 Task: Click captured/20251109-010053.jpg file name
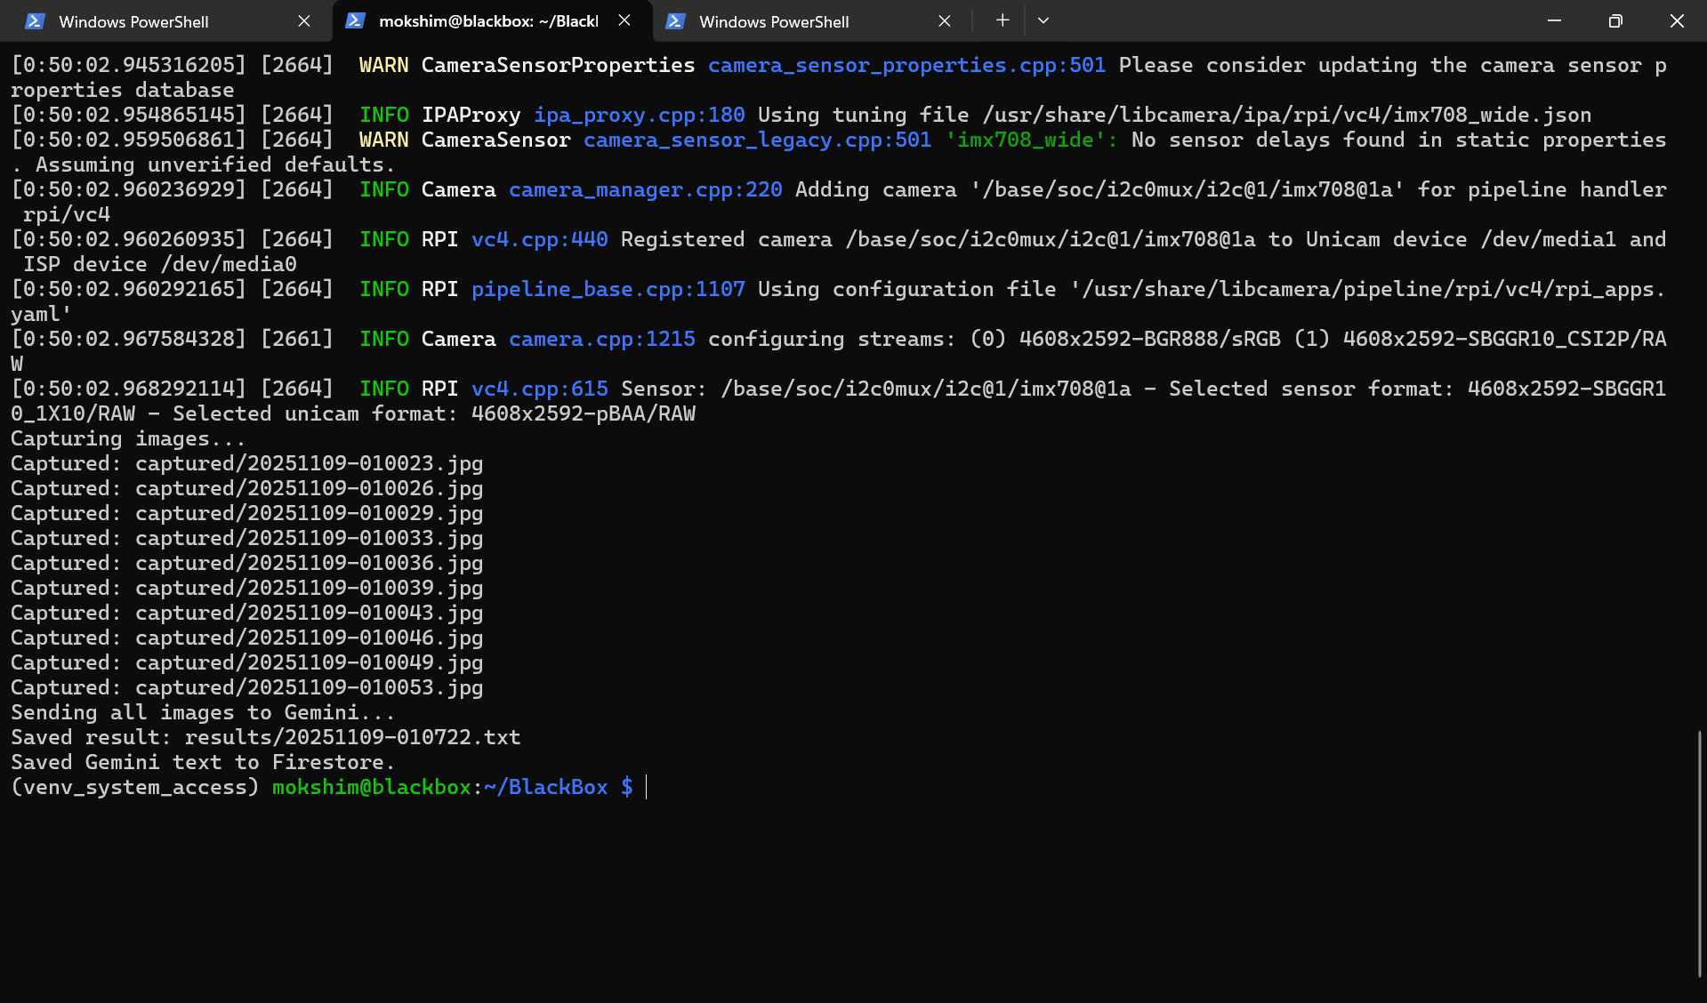click(309, 687)
